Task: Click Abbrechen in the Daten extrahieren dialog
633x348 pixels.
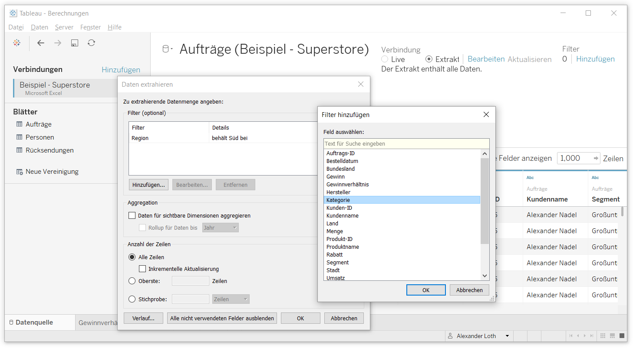Action: click(344, 318)
